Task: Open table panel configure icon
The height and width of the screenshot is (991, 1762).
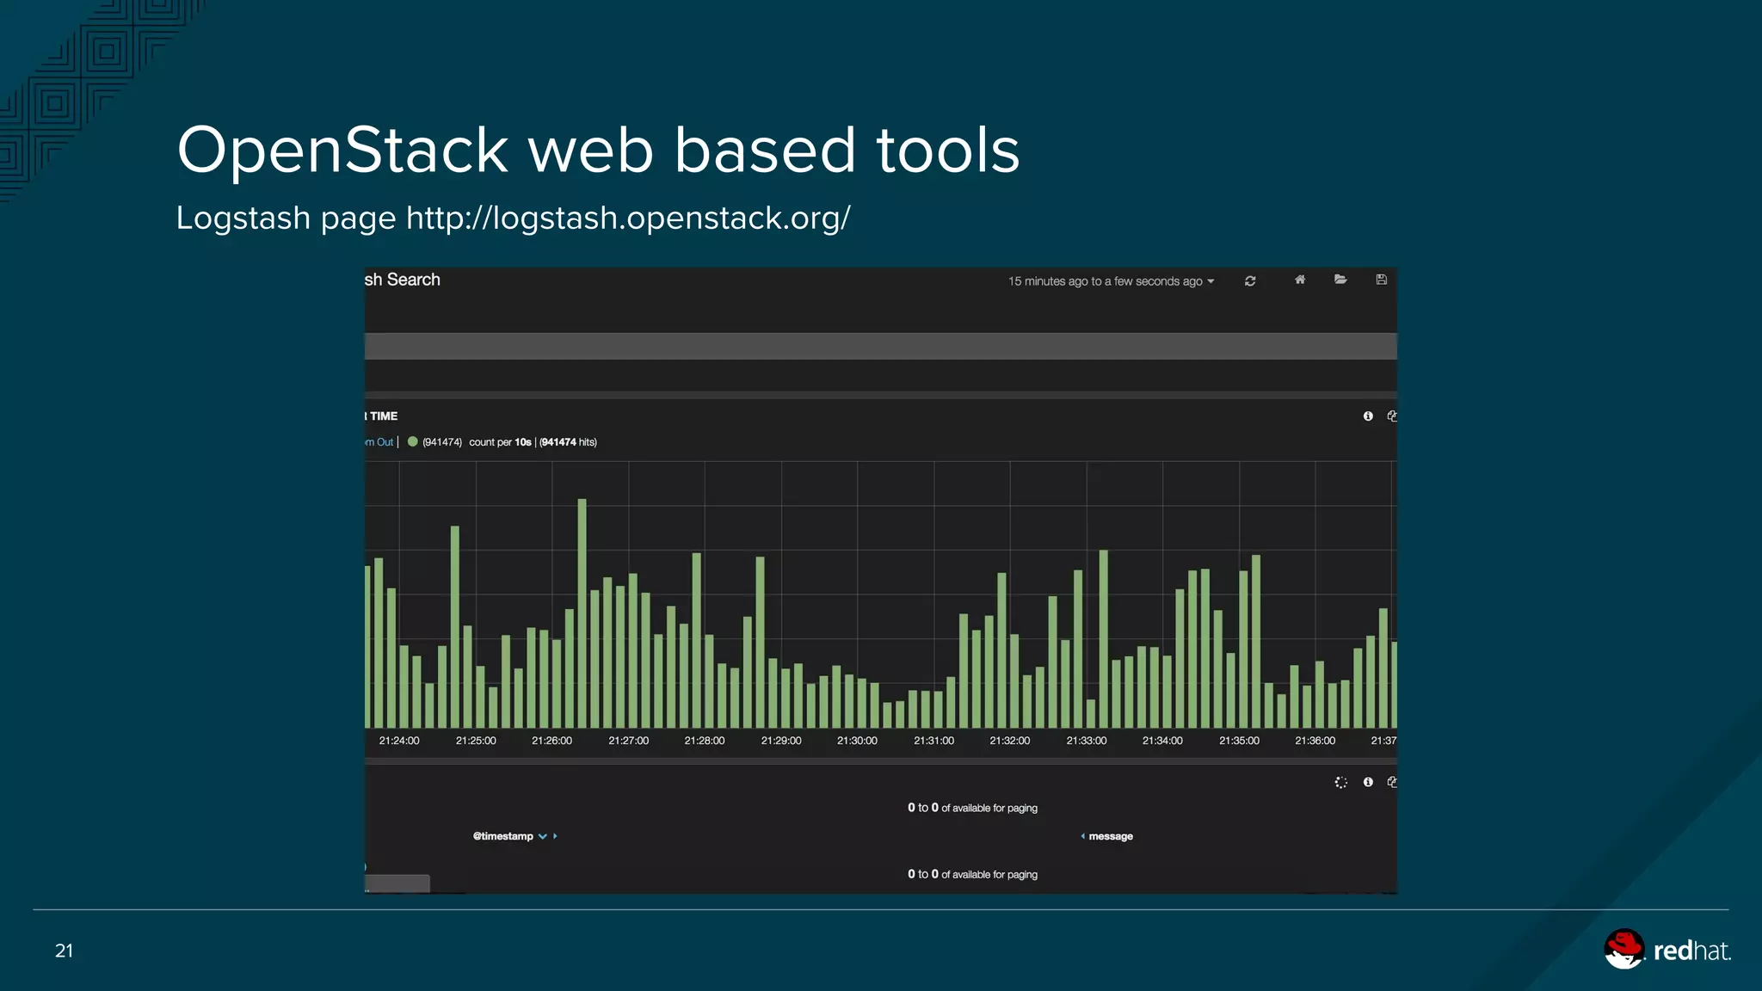Action: (x=1391, y=782)
